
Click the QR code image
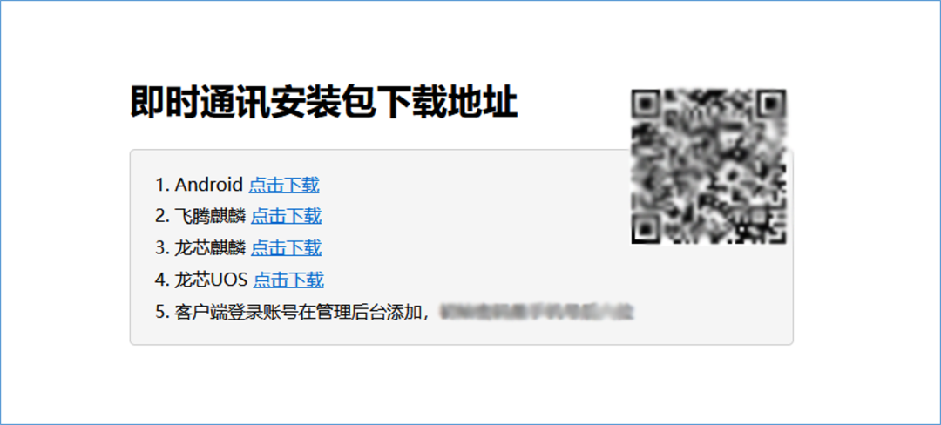(x=708, y=166)
